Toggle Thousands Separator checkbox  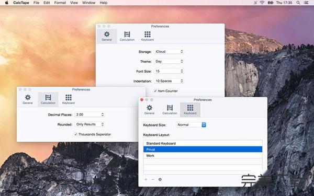point(76,134)
